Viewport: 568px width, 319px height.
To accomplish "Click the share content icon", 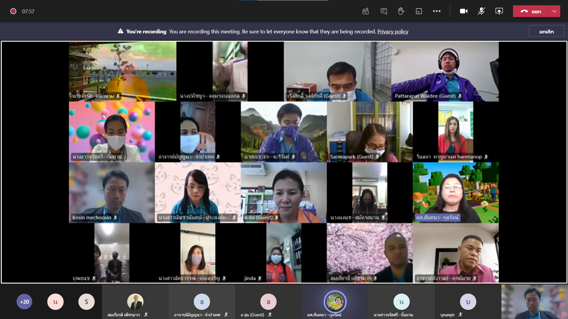I will (499, 11).
